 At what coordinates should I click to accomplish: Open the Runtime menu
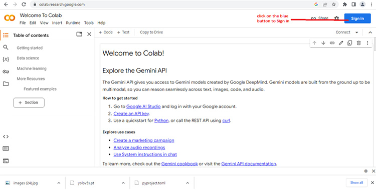point(73,23)
